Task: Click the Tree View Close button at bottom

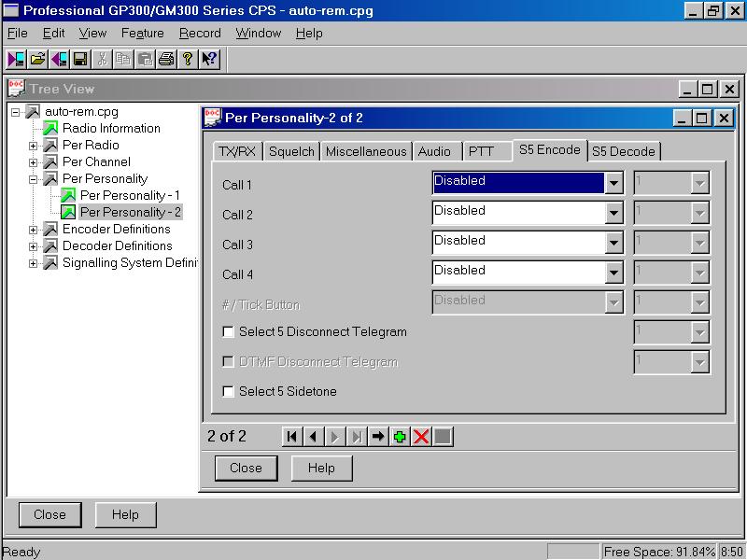Action: click(x=50, y=515)
